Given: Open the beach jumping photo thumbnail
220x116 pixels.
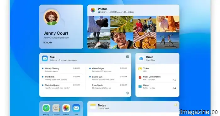Looking at the screenshot, I should pos(168,41).
